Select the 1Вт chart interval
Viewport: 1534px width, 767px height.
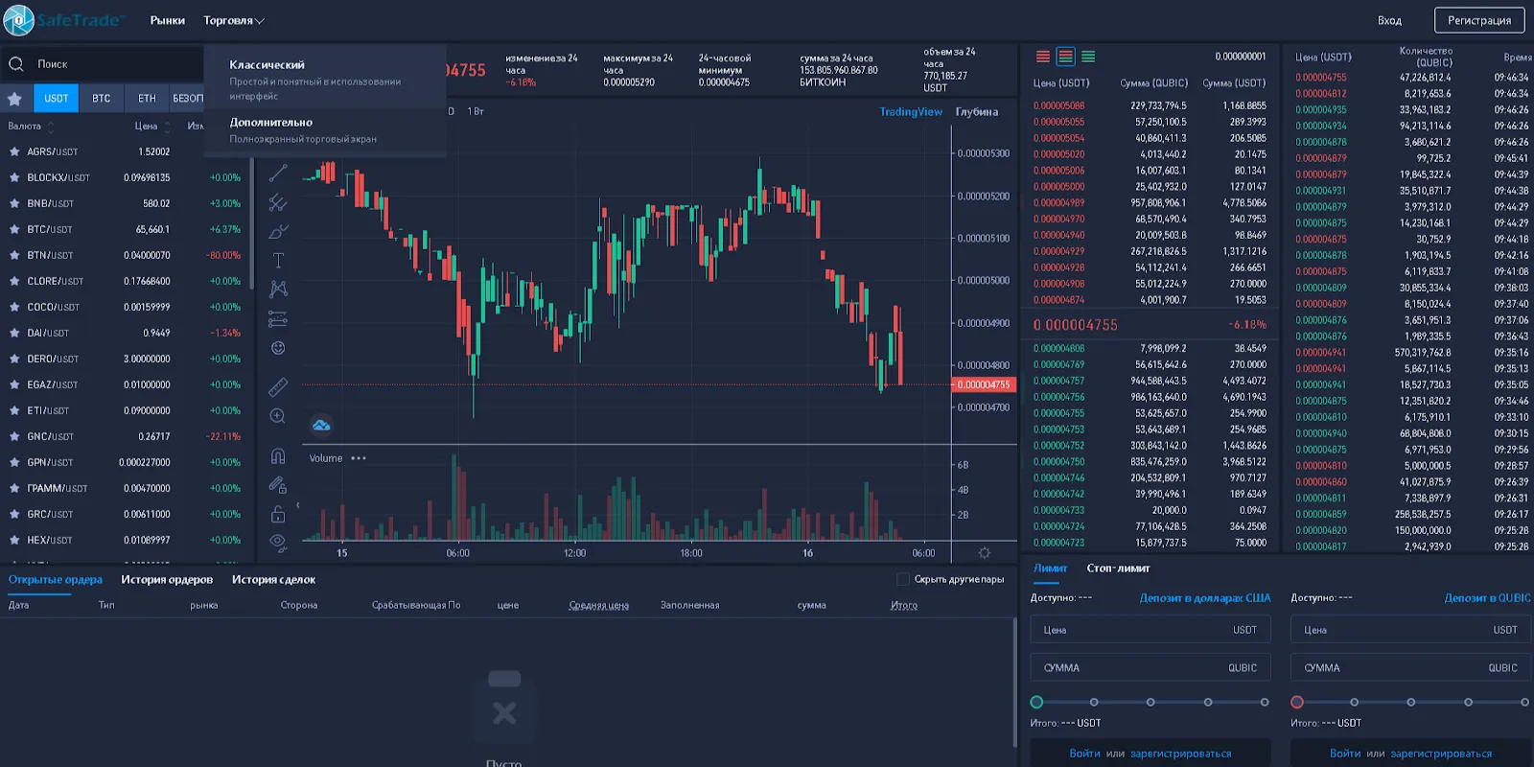[x=476, y=112]
